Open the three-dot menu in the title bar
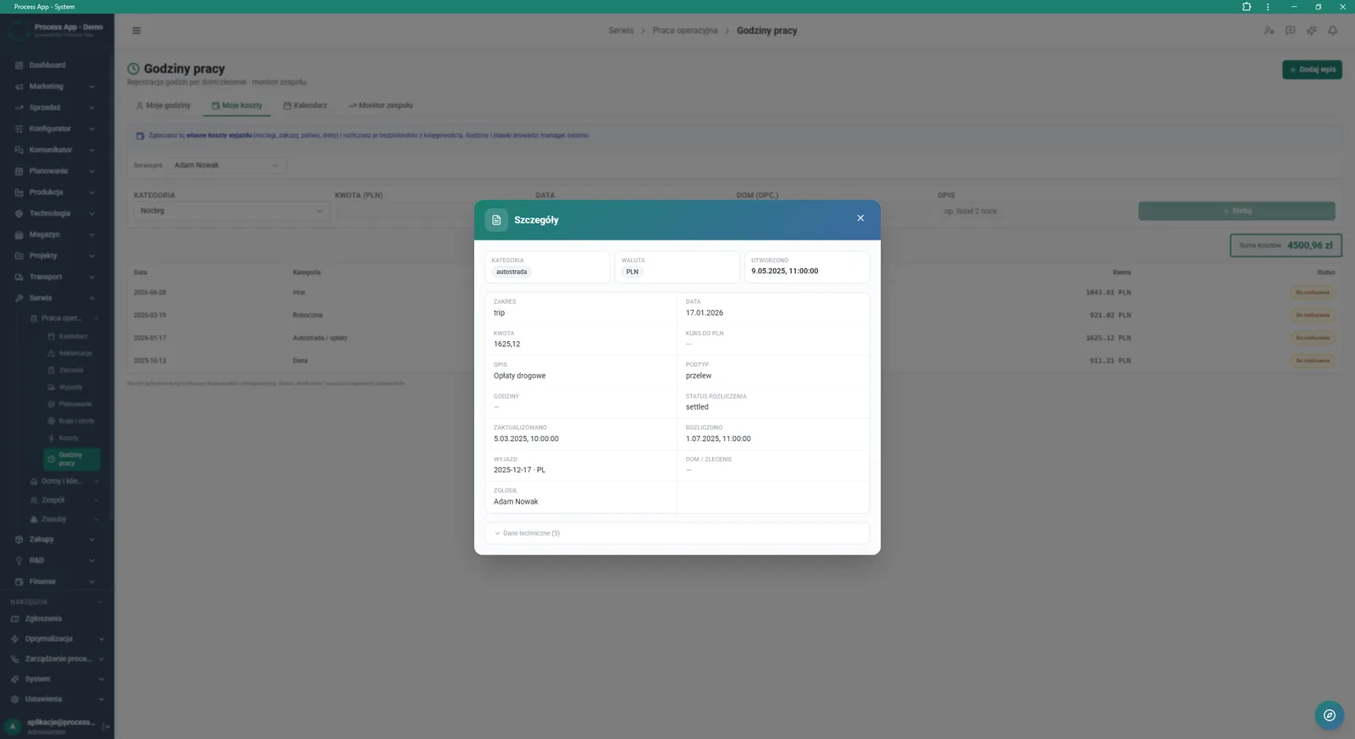 point(1268,7)
